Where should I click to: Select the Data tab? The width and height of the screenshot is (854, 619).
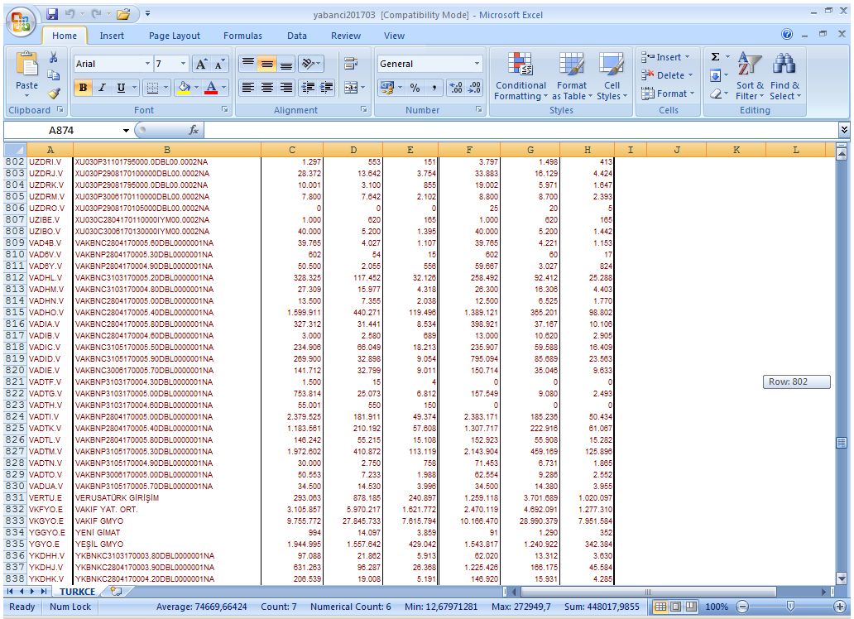pyautogui.click(x=297, y=36)
